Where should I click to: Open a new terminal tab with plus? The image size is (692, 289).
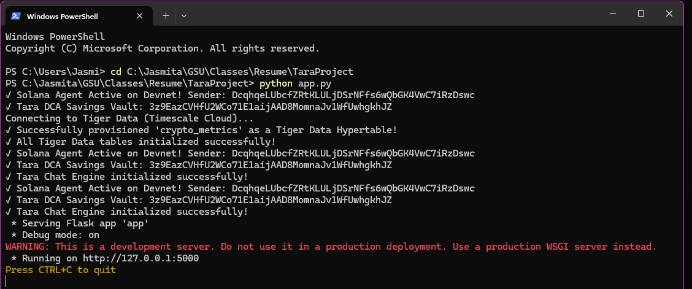(166, 16)
